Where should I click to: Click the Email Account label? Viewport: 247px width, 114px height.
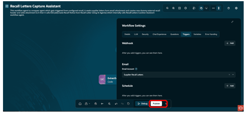(128, 69)
